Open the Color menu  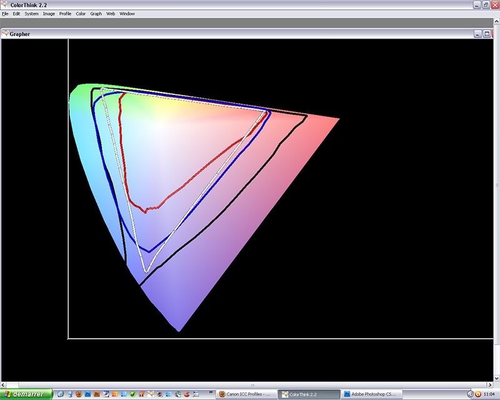tap(81, 14)
